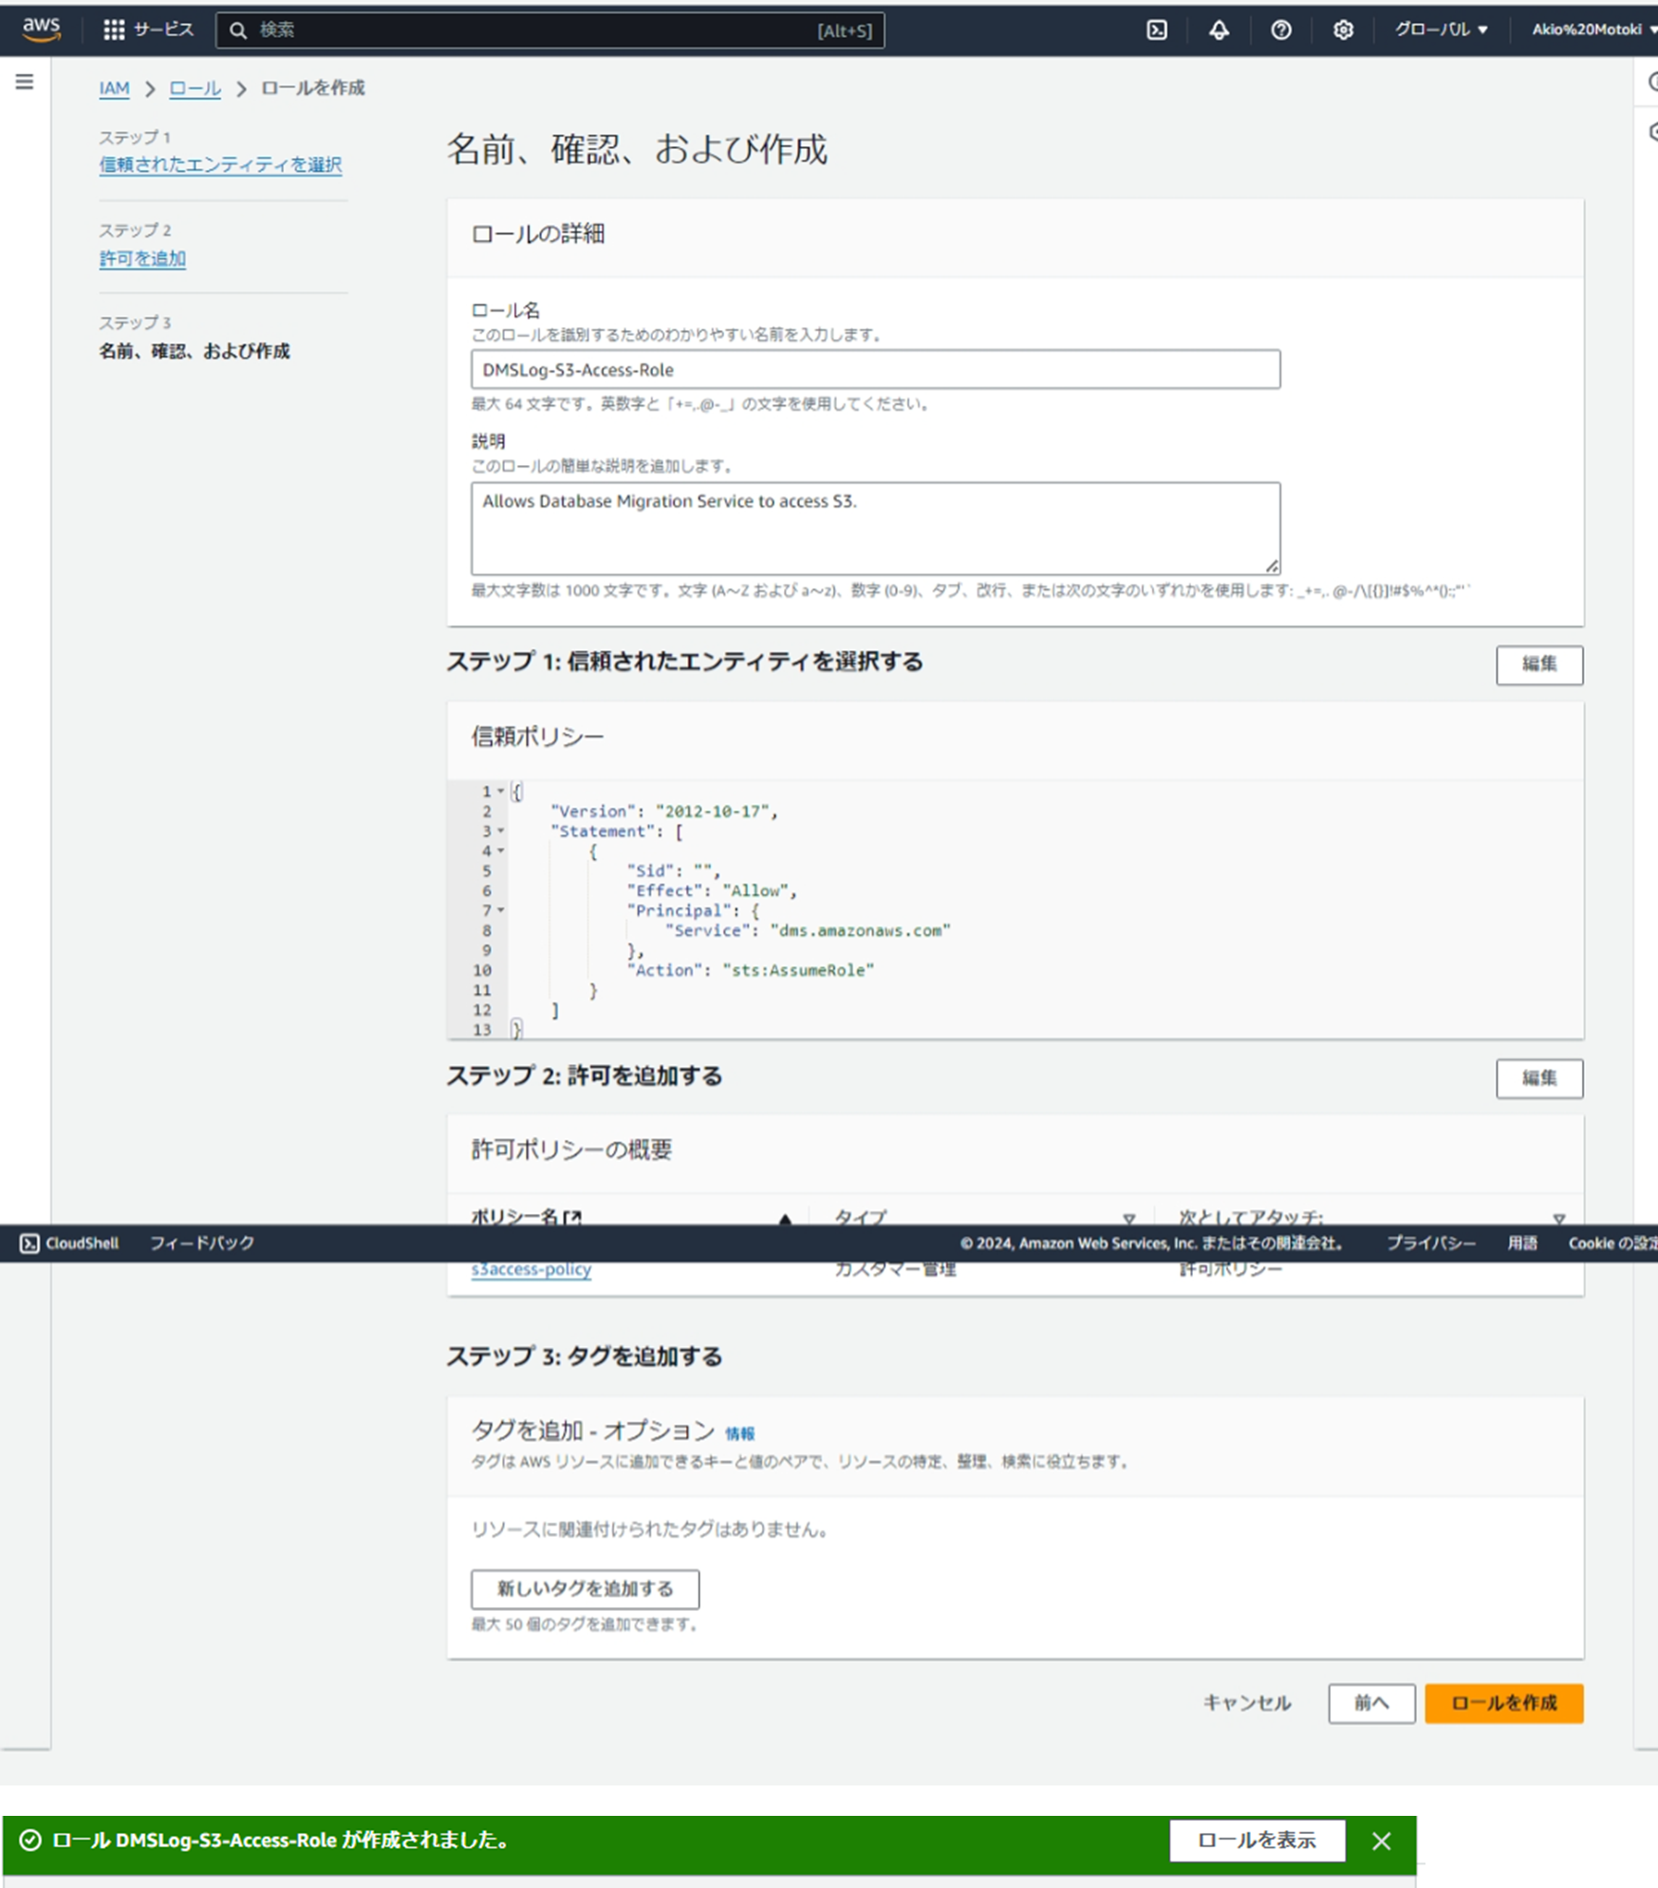
Task: Open the s3access-policy link
Action: (531, 1268)
